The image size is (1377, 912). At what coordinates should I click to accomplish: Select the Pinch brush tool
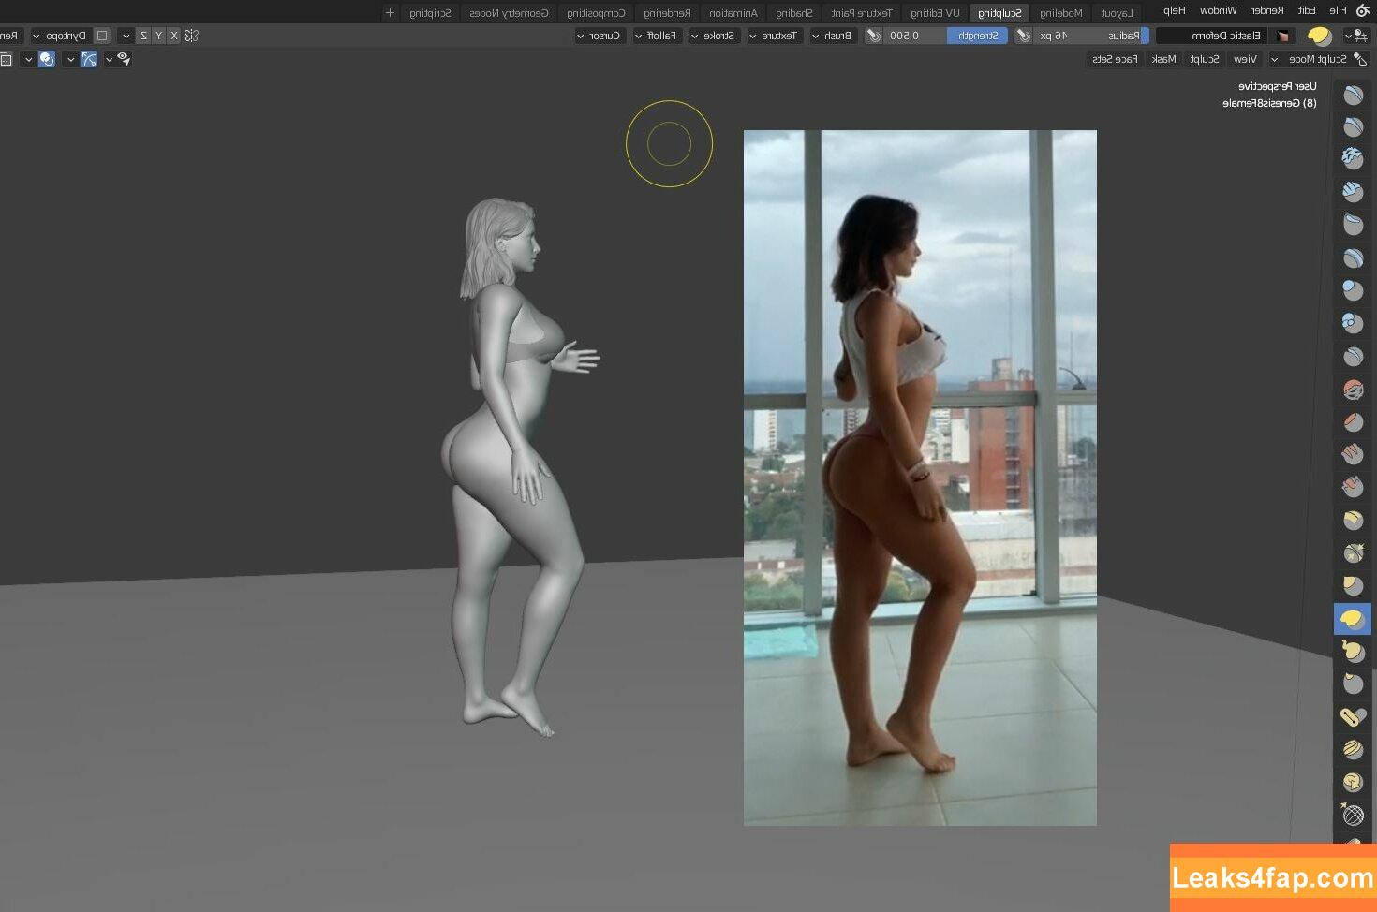[1353, 553]
